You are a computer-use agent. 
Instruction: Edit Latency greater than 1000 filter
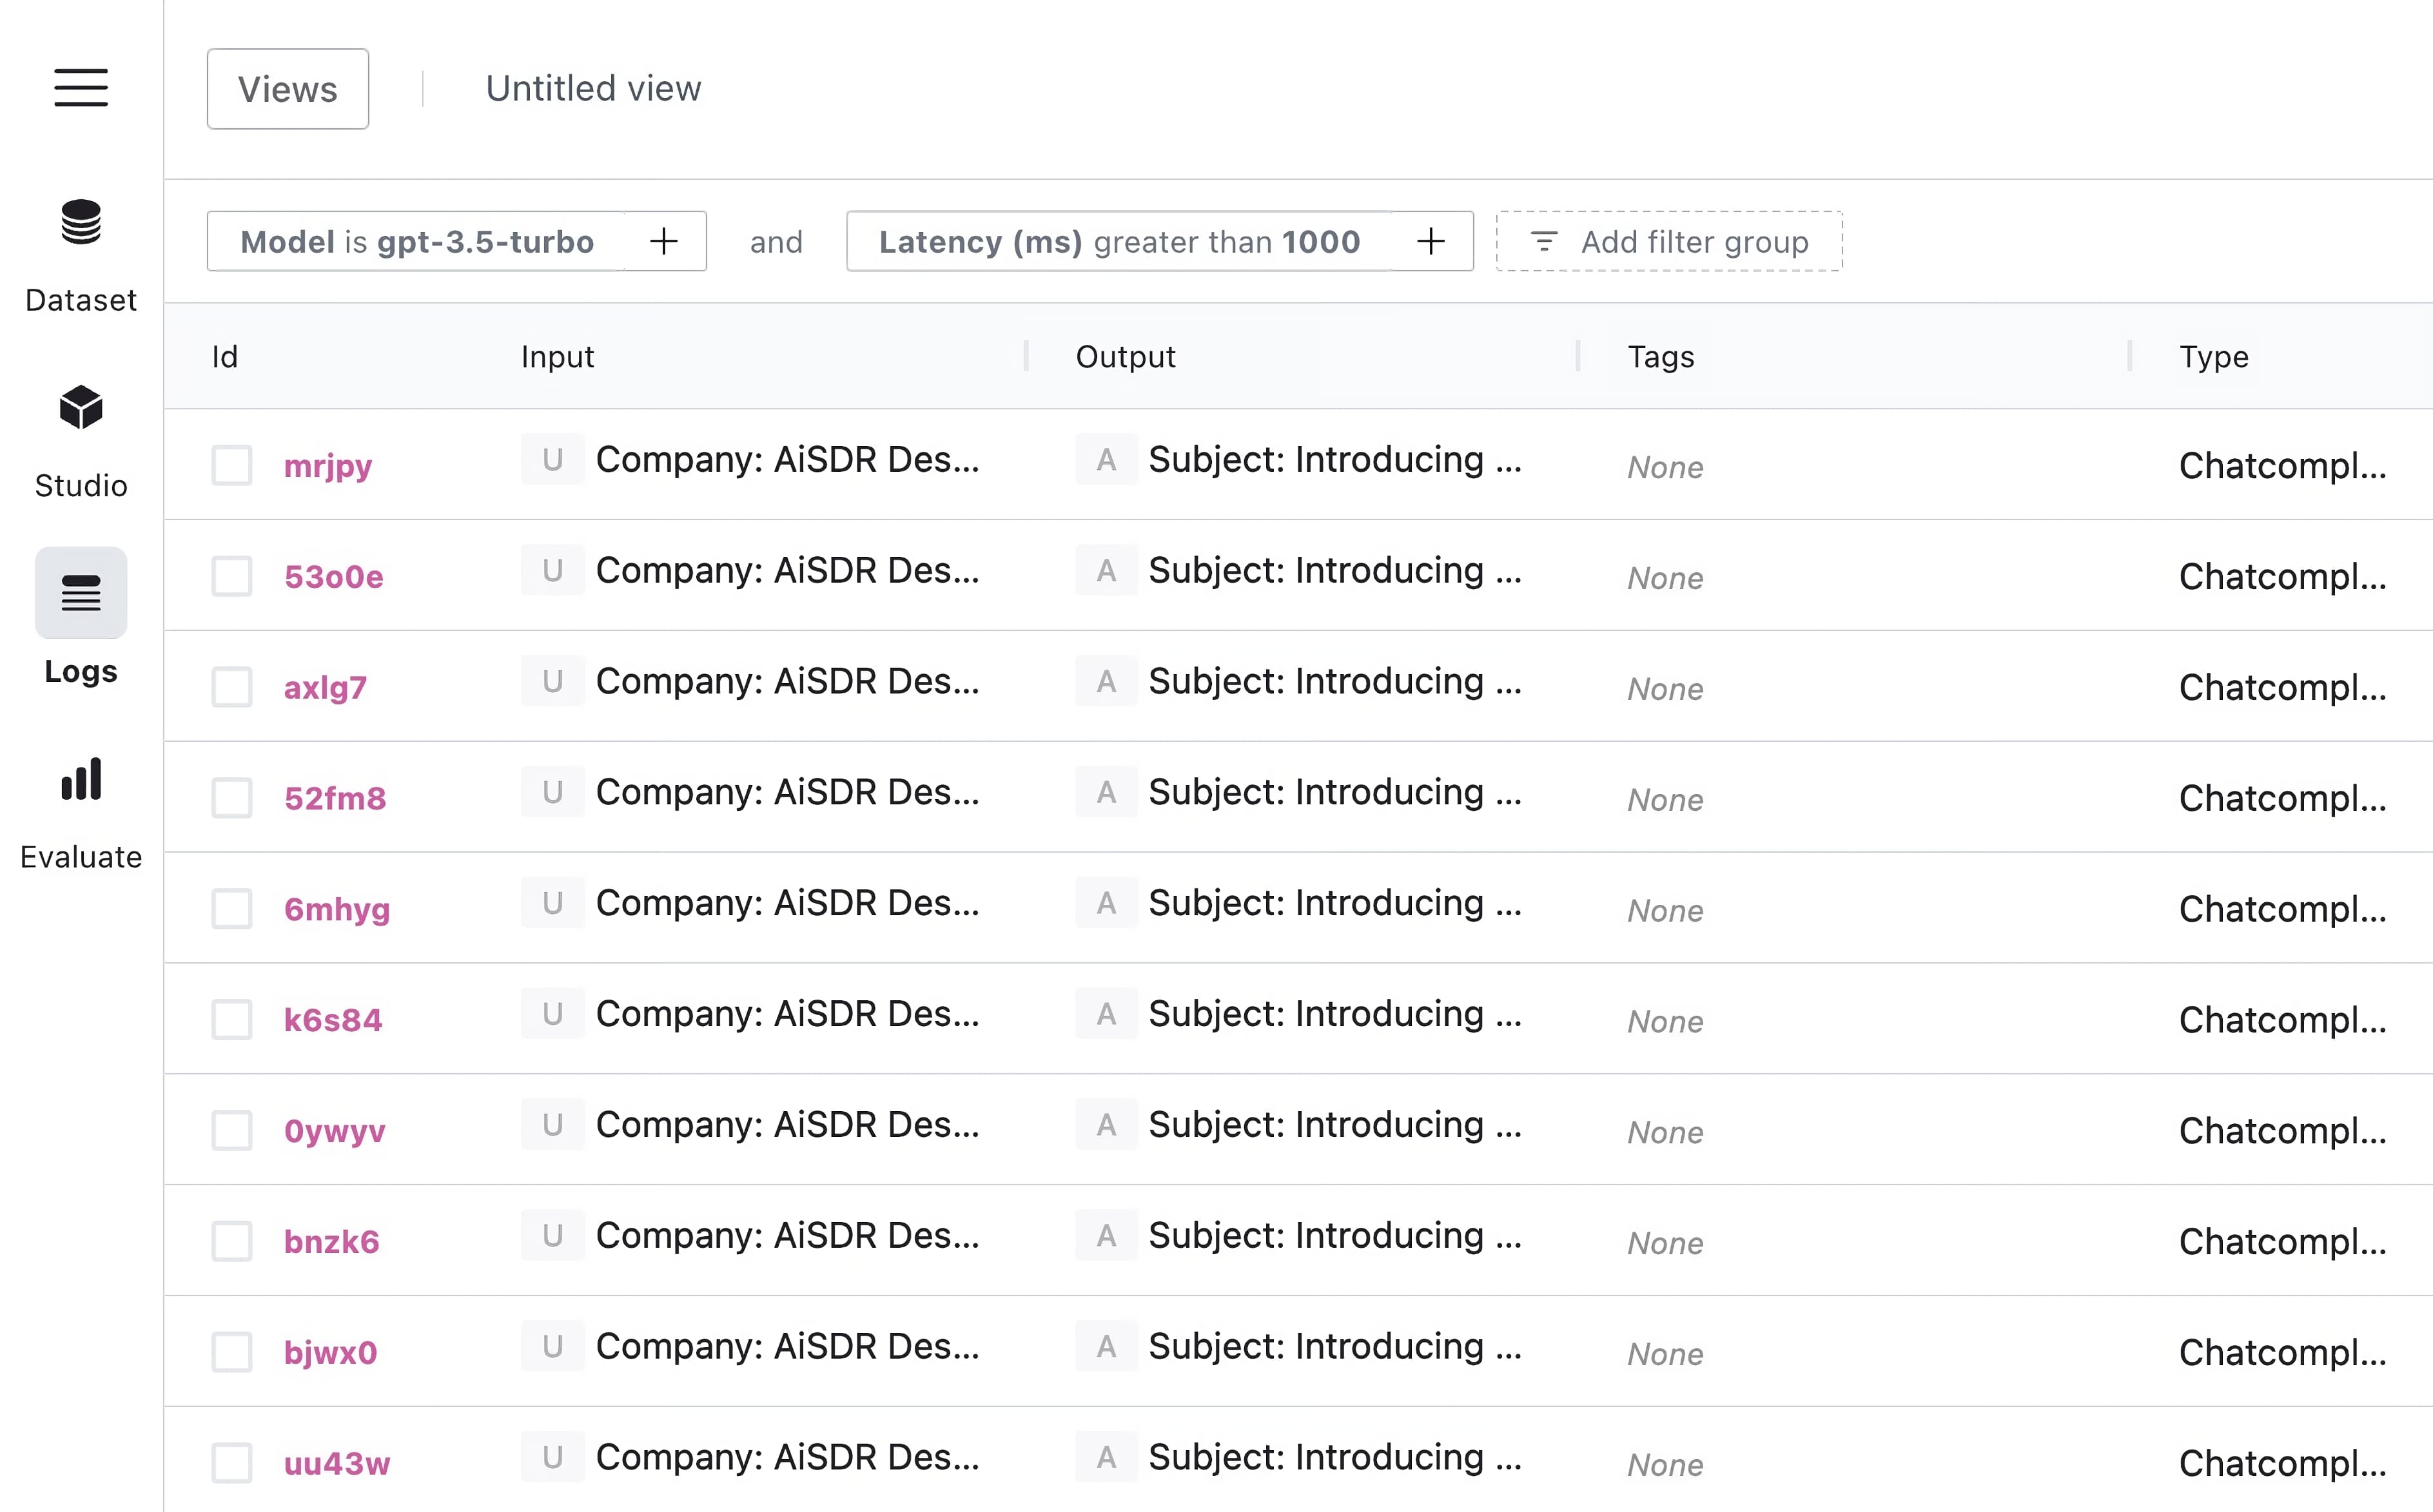pos(1119,241)
